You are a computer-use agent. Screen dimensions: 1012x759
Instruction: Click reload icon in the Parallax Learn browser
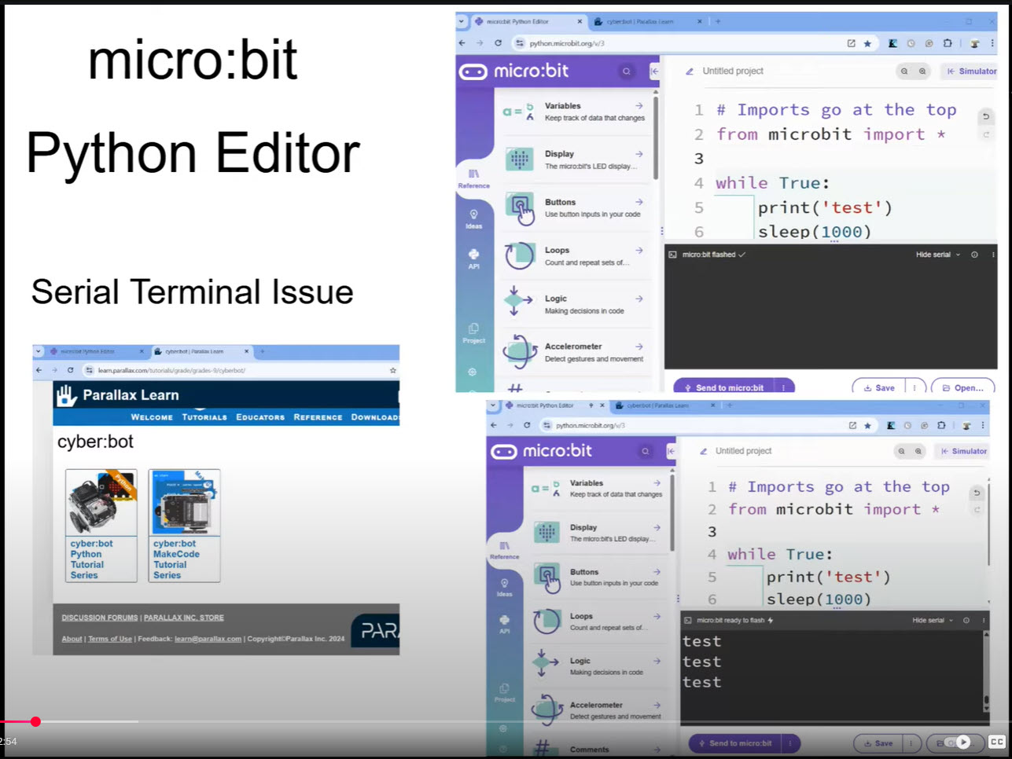pos(70,370)
